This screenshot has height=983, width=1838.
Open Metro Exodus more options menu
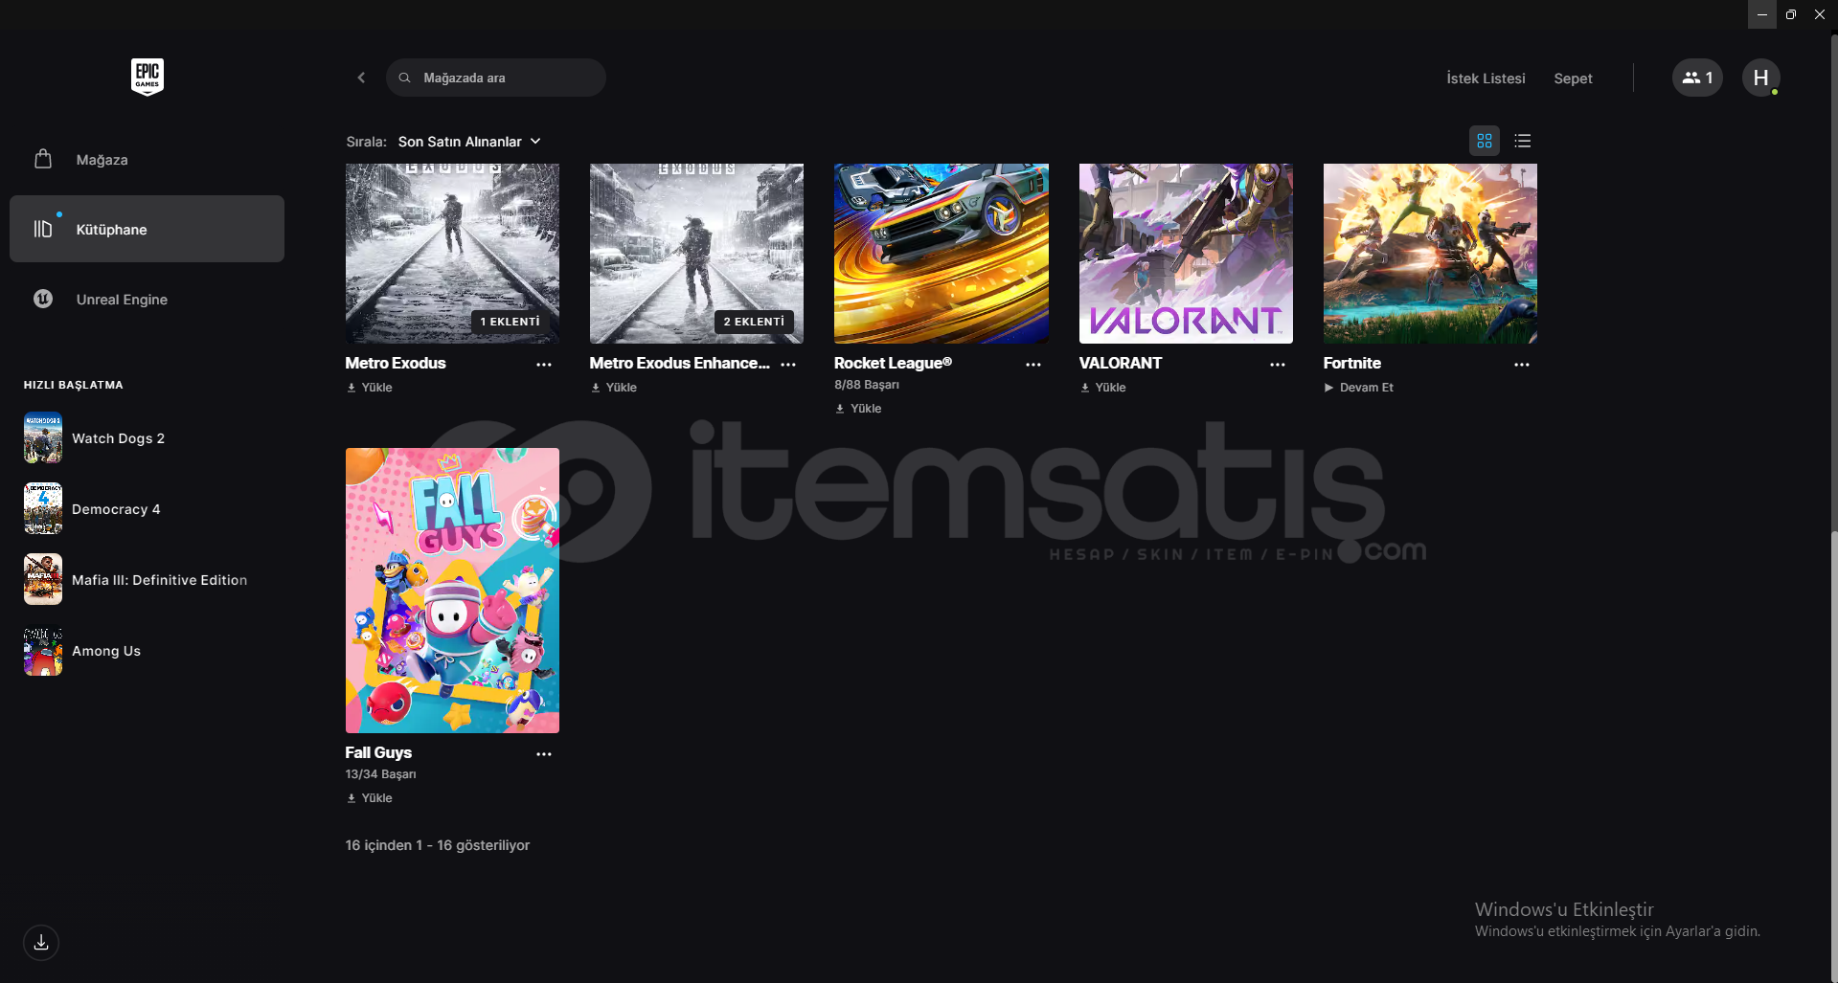pyautogui.click(x=544, y=365)
